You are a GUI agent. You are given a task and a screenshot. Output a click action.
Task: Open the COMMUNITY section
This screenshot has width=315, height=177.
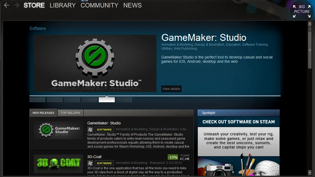point(100,5)
